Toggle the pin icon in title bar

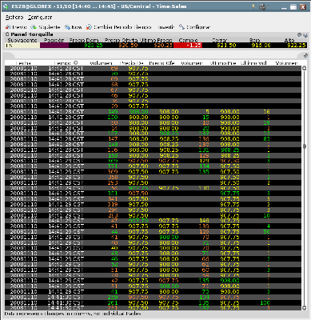[x=253, y=6]
